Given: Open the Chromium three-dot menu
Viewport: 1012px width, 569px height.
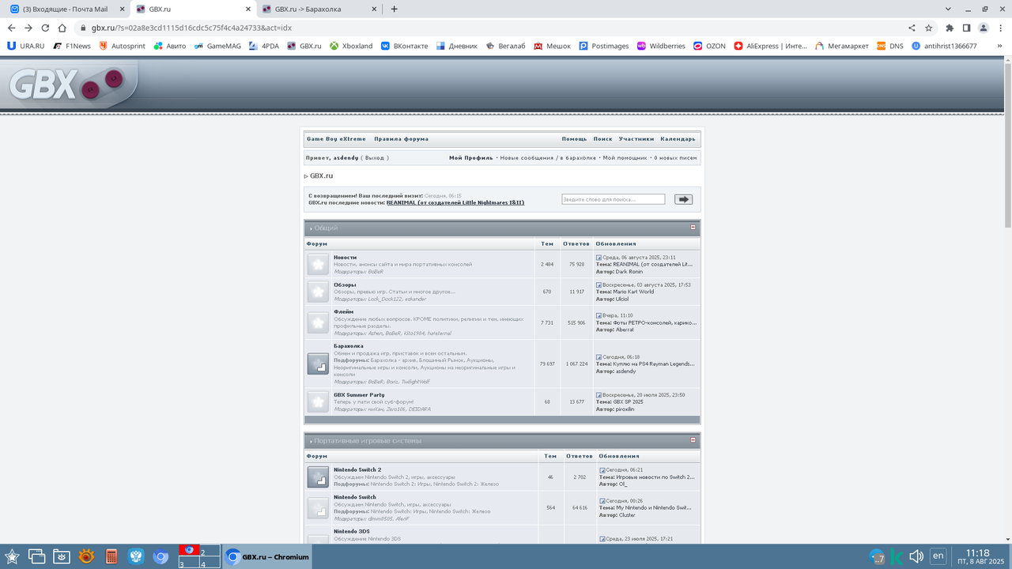Looking at the screenshot, I should click(x=1000, y=28).
